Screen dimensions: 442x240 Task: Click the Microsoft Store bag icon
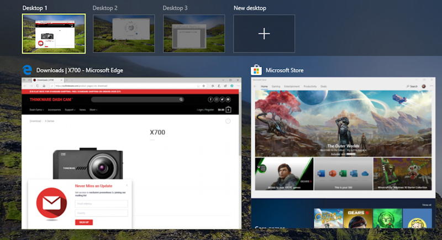(x=256, y=70)
